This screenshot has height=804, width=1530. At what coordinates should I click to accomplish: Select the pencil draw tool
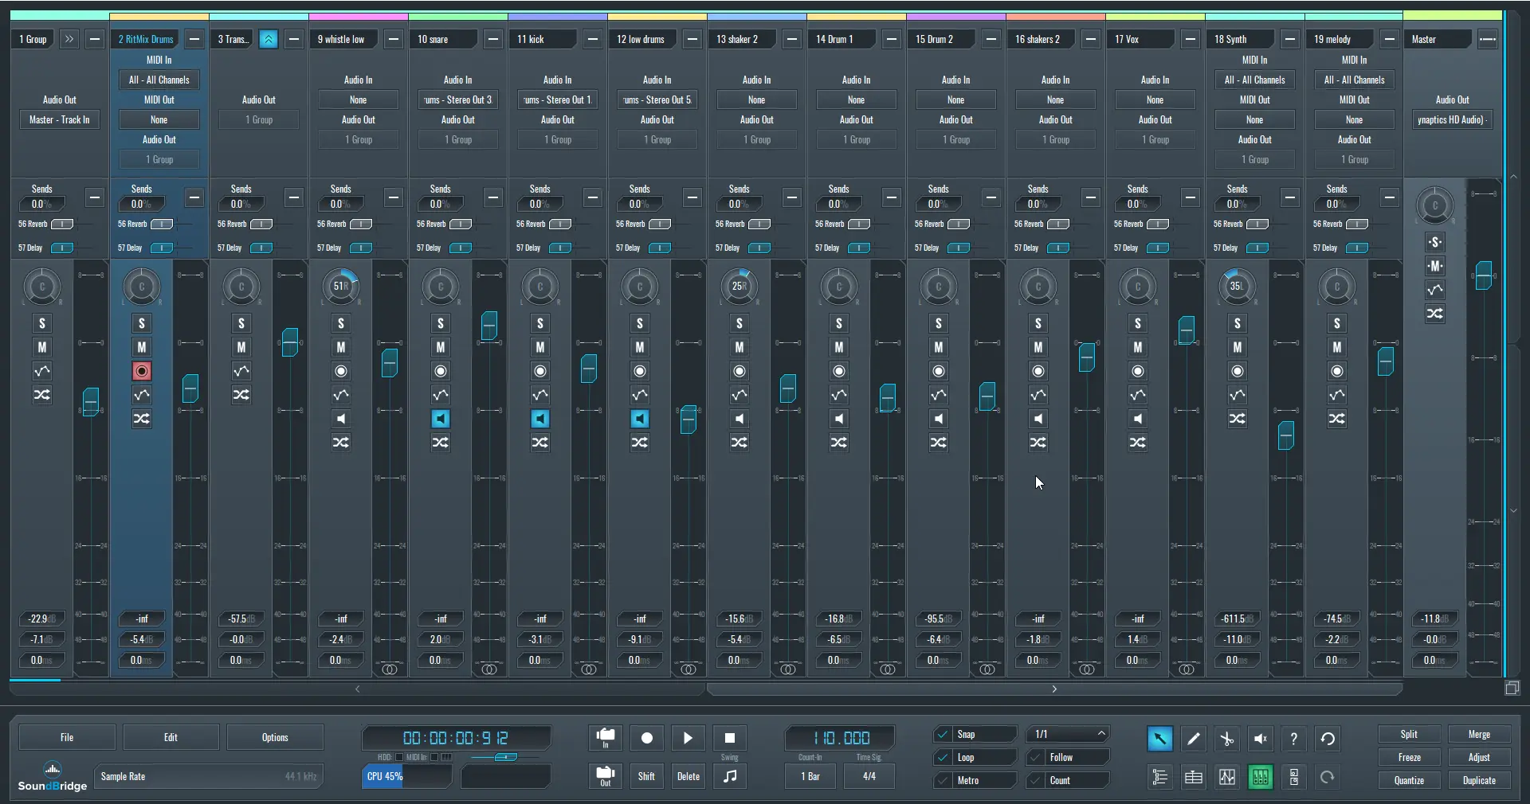tap(1193, 739)
